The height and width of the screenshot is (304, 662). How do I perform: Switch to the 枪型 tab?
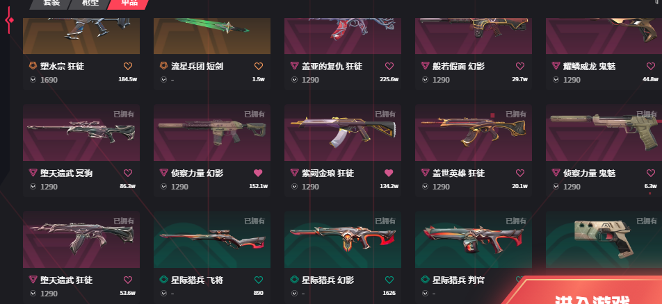pos(89,3)
